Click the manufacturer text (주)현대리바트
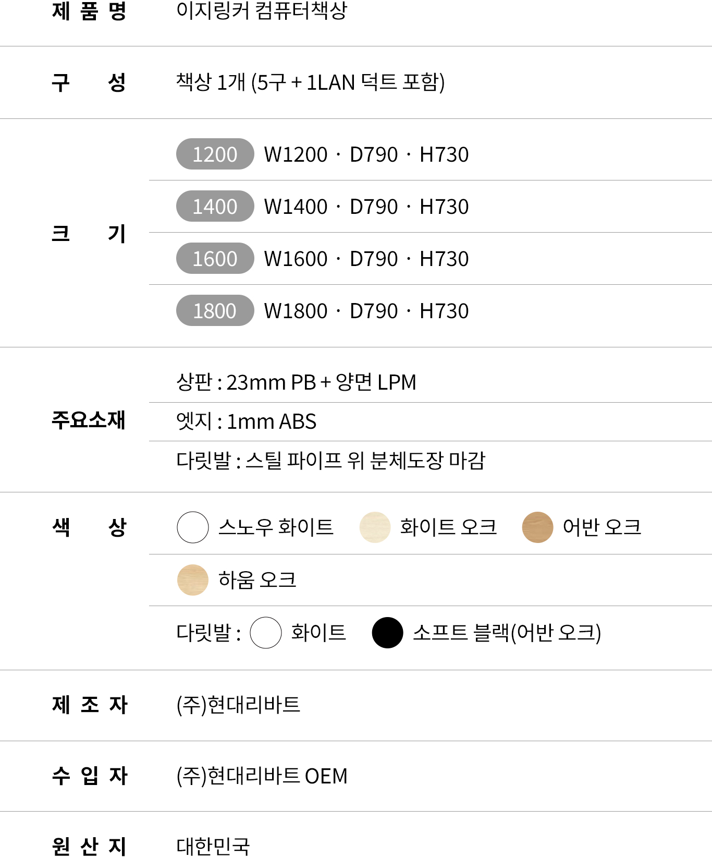This screenshot has width=712, height=857. tap(238, 705)
